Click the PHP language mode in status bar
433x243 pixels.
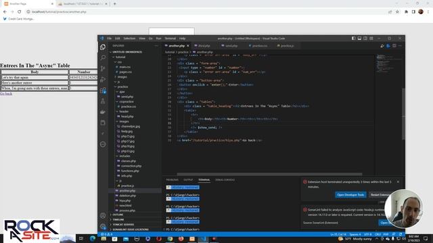pos(386,234)
